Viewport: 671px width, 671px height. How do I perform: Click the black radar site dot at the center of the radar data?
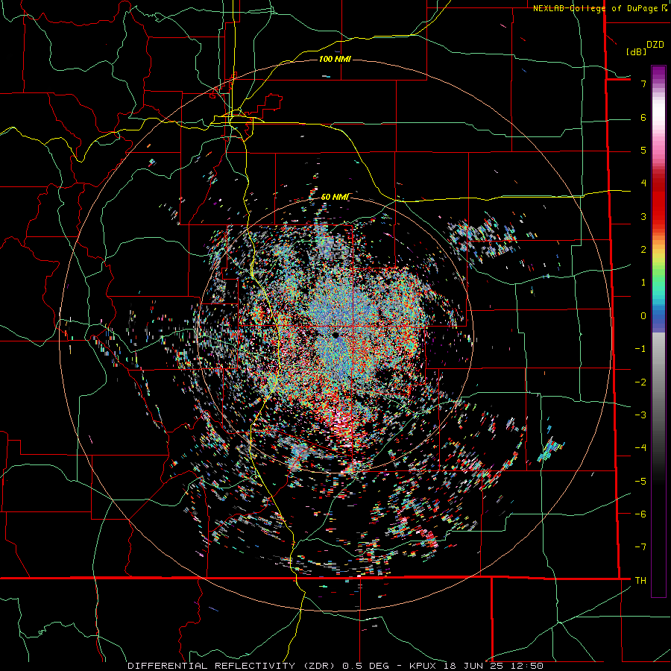[336, 335]
